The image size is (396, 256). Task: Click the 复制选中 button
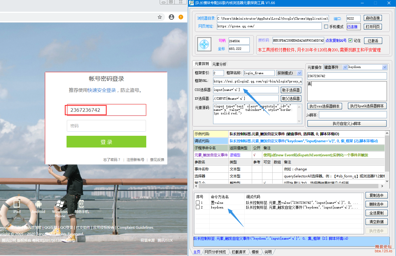coord(376,195)
